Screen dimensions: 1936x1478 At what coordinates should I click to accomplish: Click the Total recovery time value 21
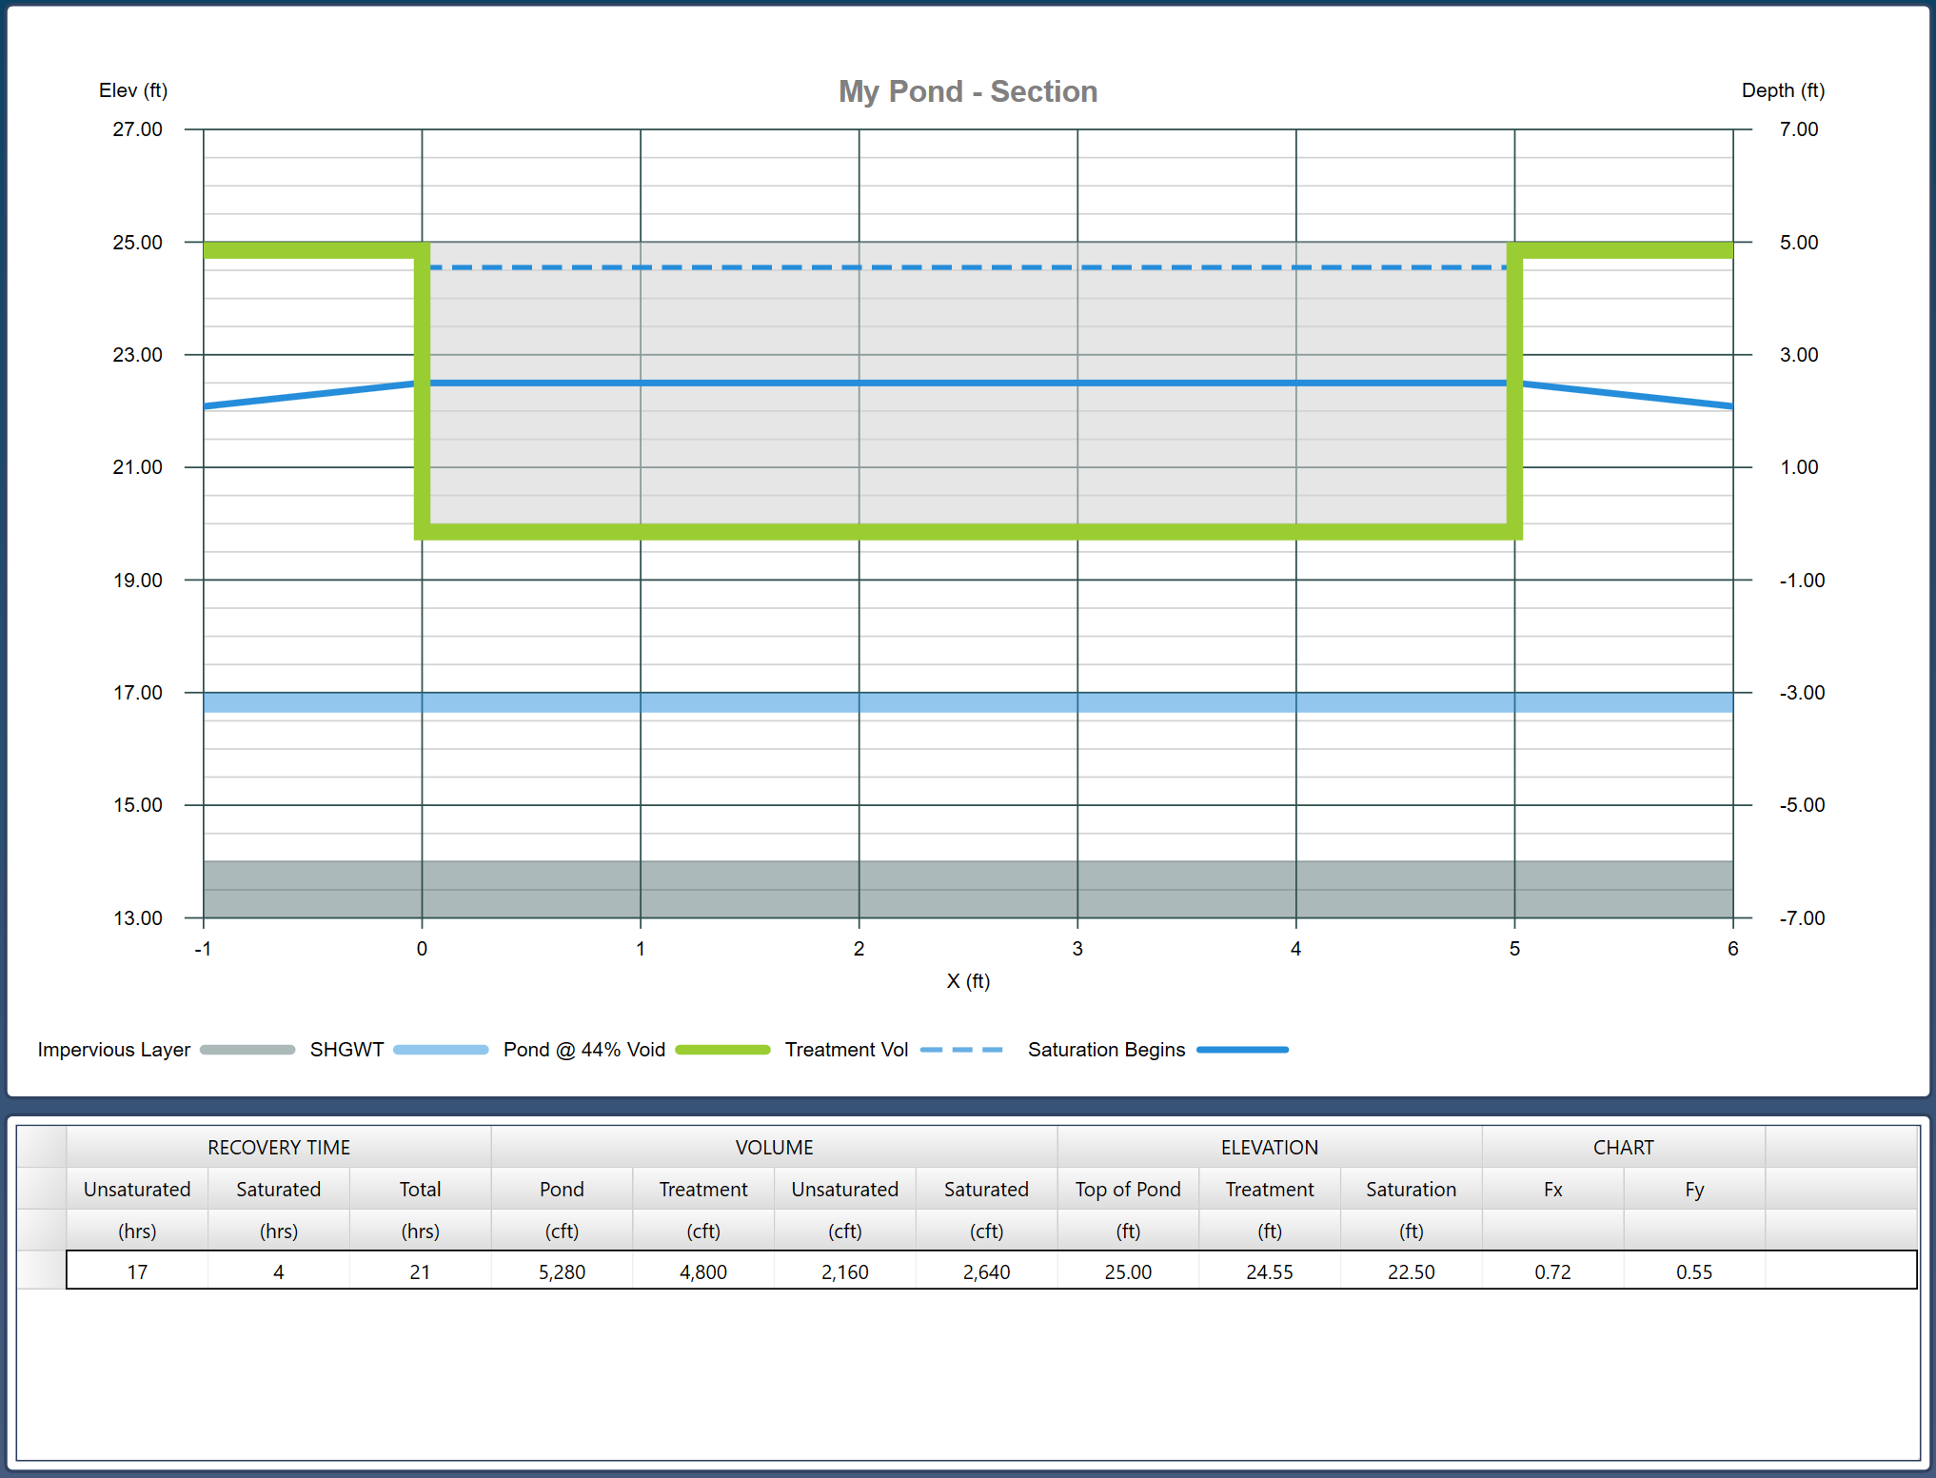click(x=419, y=1271)
